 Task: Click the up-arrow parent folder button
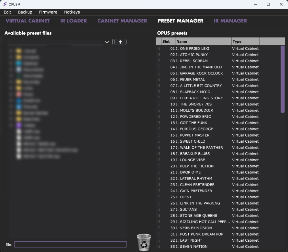(x=120, y=42)
